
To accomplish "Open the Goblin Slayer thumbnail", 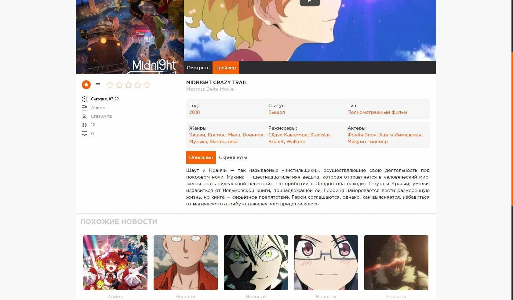I will pyautogui.click(x=396, y=262).
